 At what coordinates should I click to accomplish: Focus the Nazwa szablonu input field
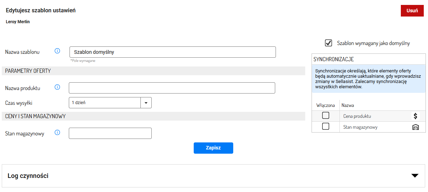coord(173,52)
